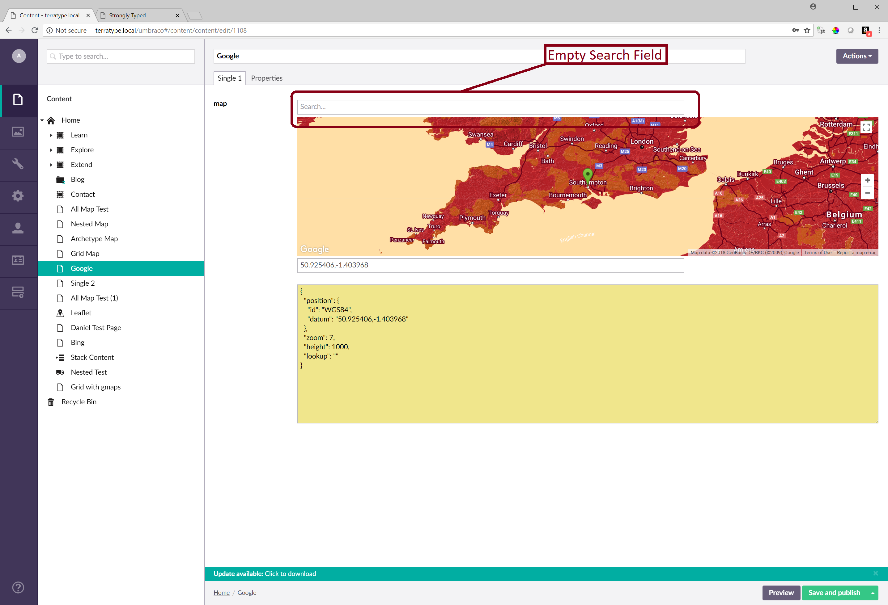Select the Grid with gmaps tree item
Viewport: 888px width, 605px height.
[96, 387]
